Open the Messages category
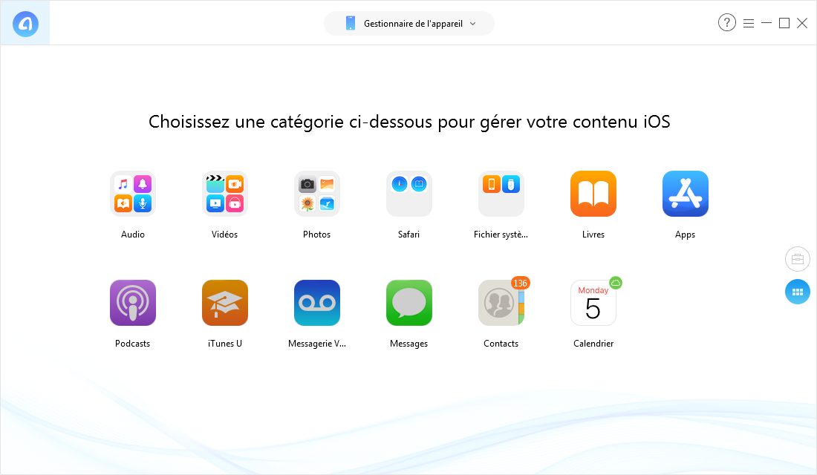Screen dimensions: 817x475 (x=409, y=303)
